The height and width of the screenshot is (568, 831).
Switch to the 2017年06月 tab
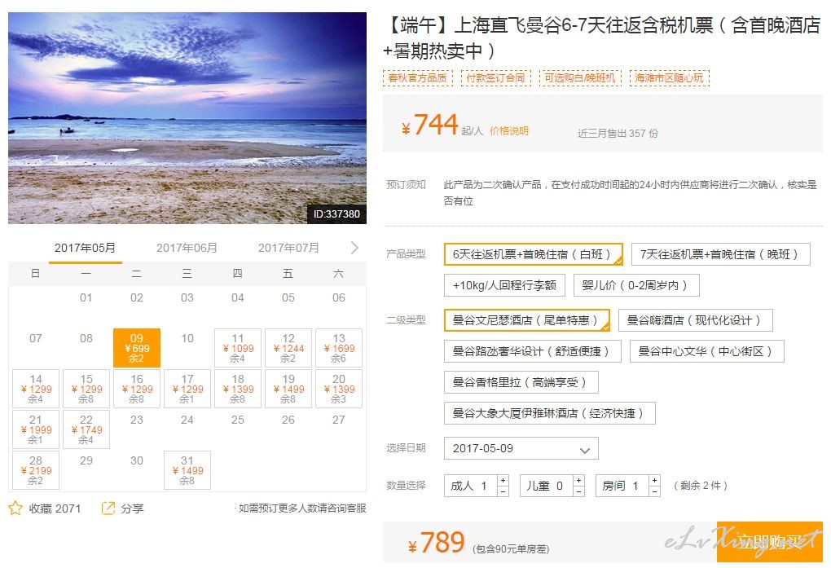pos(187,248)
